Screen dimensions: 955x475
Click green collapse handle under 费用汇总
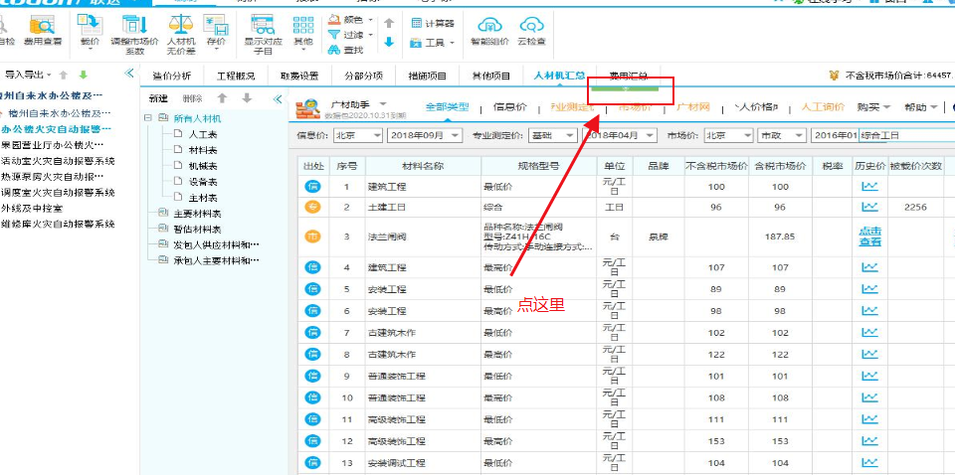623,89
